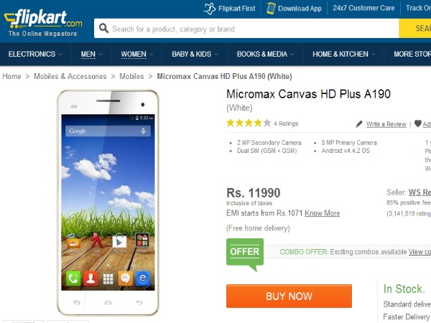Click the Write a Review pencil icon
Image resolution: width=431 pixels, height=323 pixels.
pyautogui.click(x=359, y=124)
